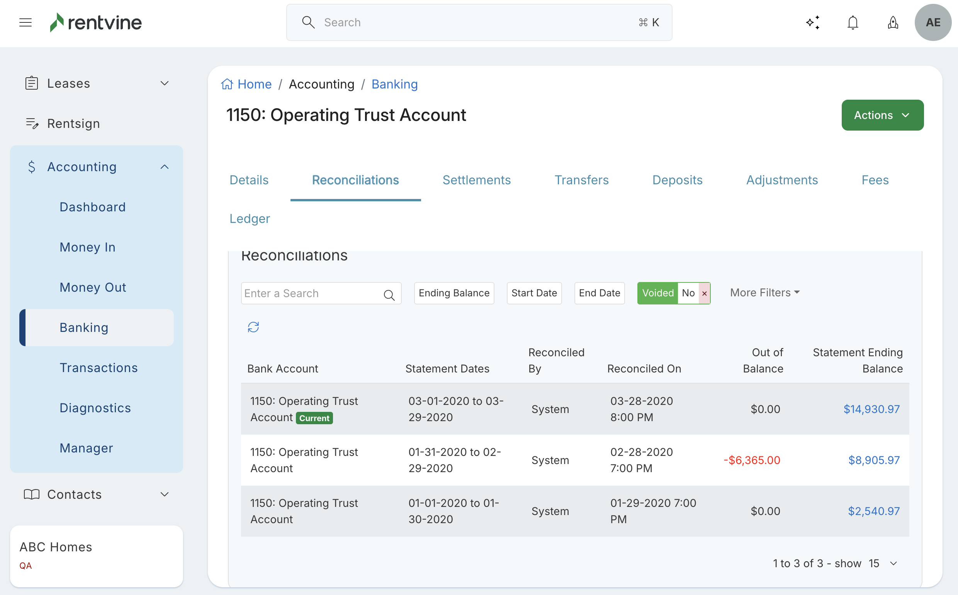Remove the Voided No filter

704,293
